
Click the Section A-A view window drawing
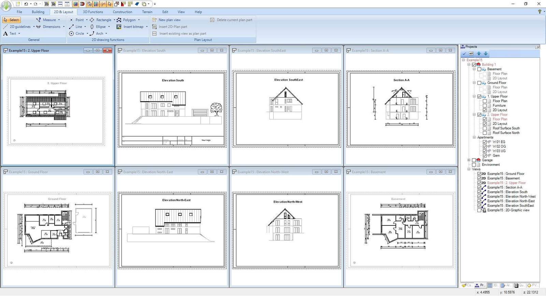coord(401,109)
